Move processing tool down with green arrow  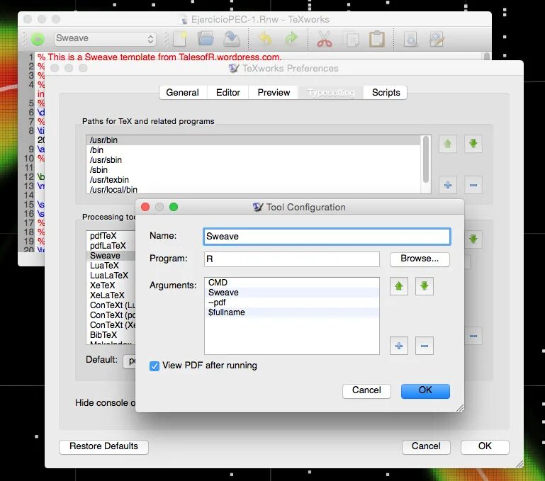click(x=473, y=239)
